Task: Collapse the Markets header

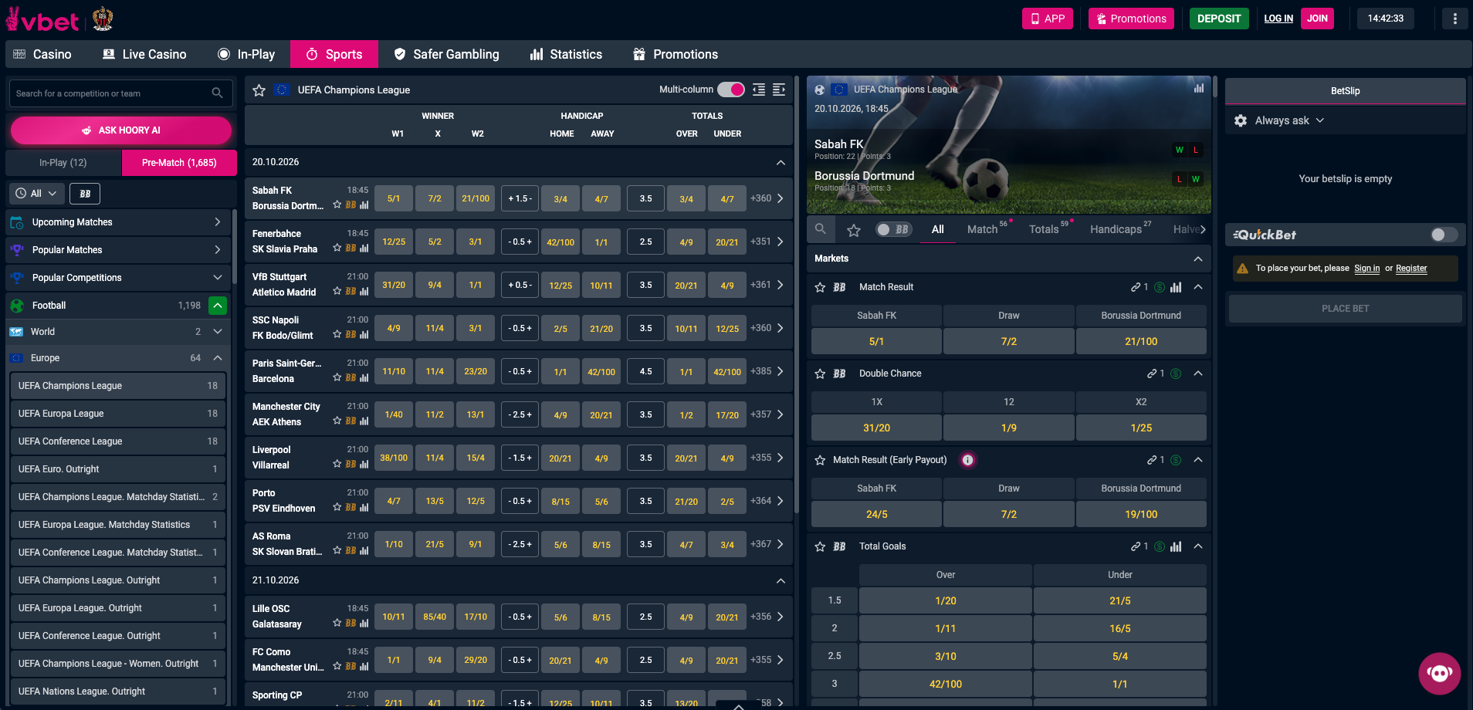Action: pyautogui.click(x=1198, y=259)
